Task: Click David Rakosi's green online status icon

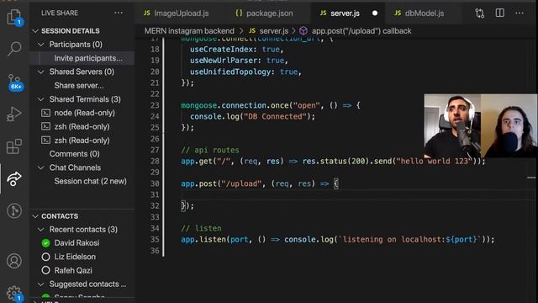Action: point(45,243)
